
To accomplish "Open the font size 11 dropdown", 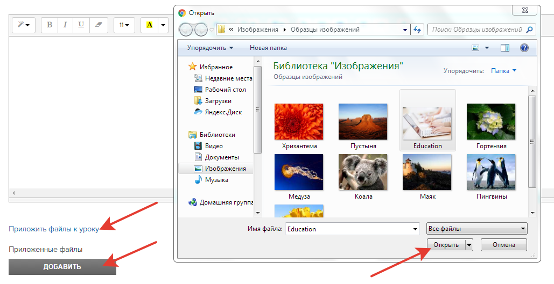I will pyautogui.click(x=124, y=25).
